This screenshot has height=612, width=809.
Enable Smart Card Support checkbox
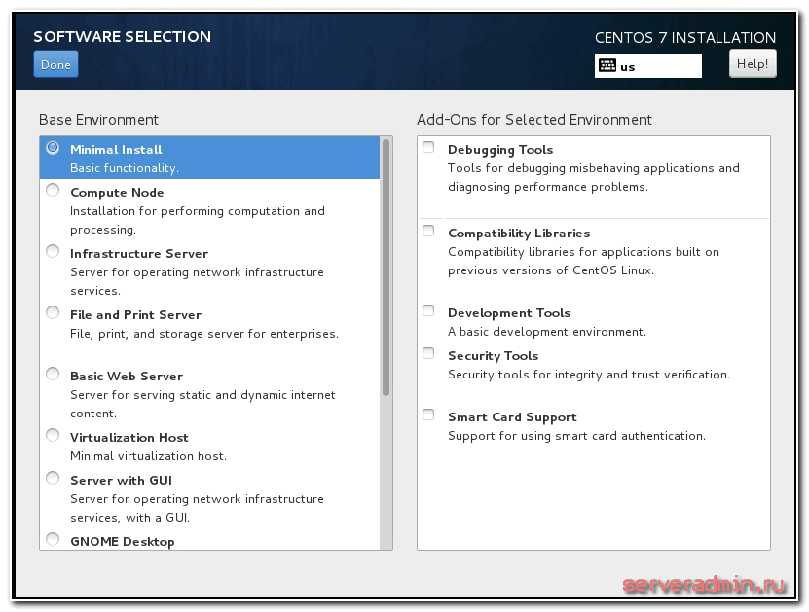[428, 415]
